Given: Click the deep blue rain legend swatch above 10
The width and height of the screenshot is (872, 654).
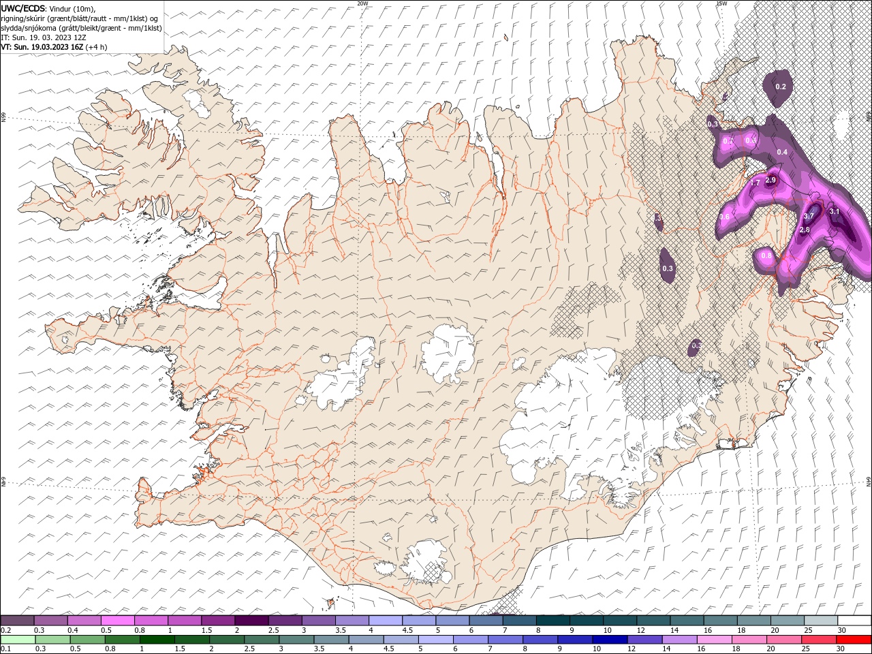Looking at the screenshot, I should (x=609, y=640).
